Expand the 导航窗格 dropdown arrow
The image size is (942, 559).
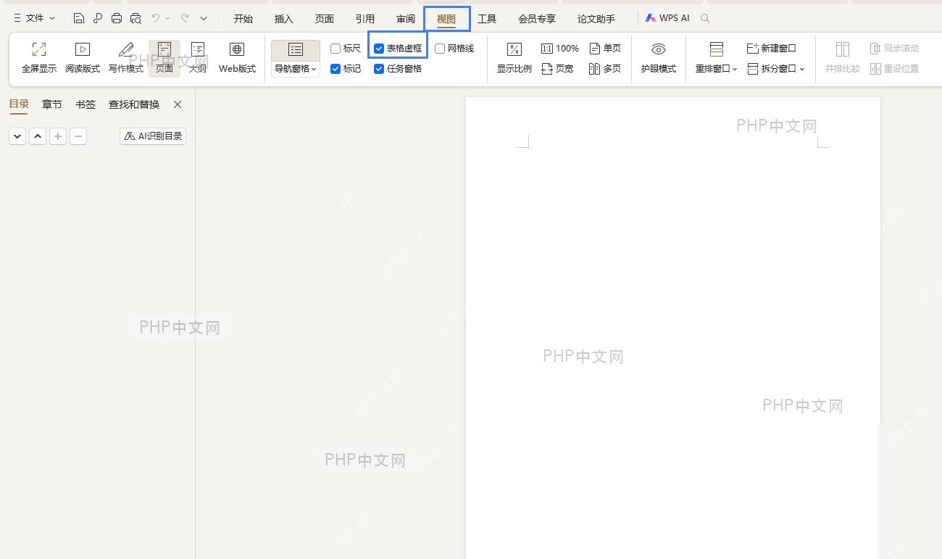pyautogui.click(x=314, y=70)
